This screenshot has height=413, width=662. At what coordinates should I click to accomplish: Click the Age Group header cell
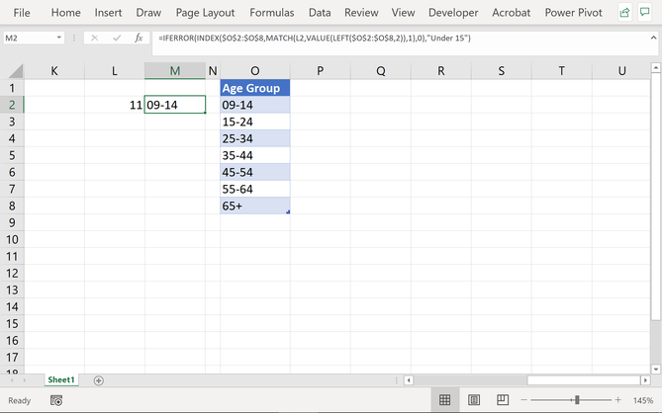(x=255, y=88)
